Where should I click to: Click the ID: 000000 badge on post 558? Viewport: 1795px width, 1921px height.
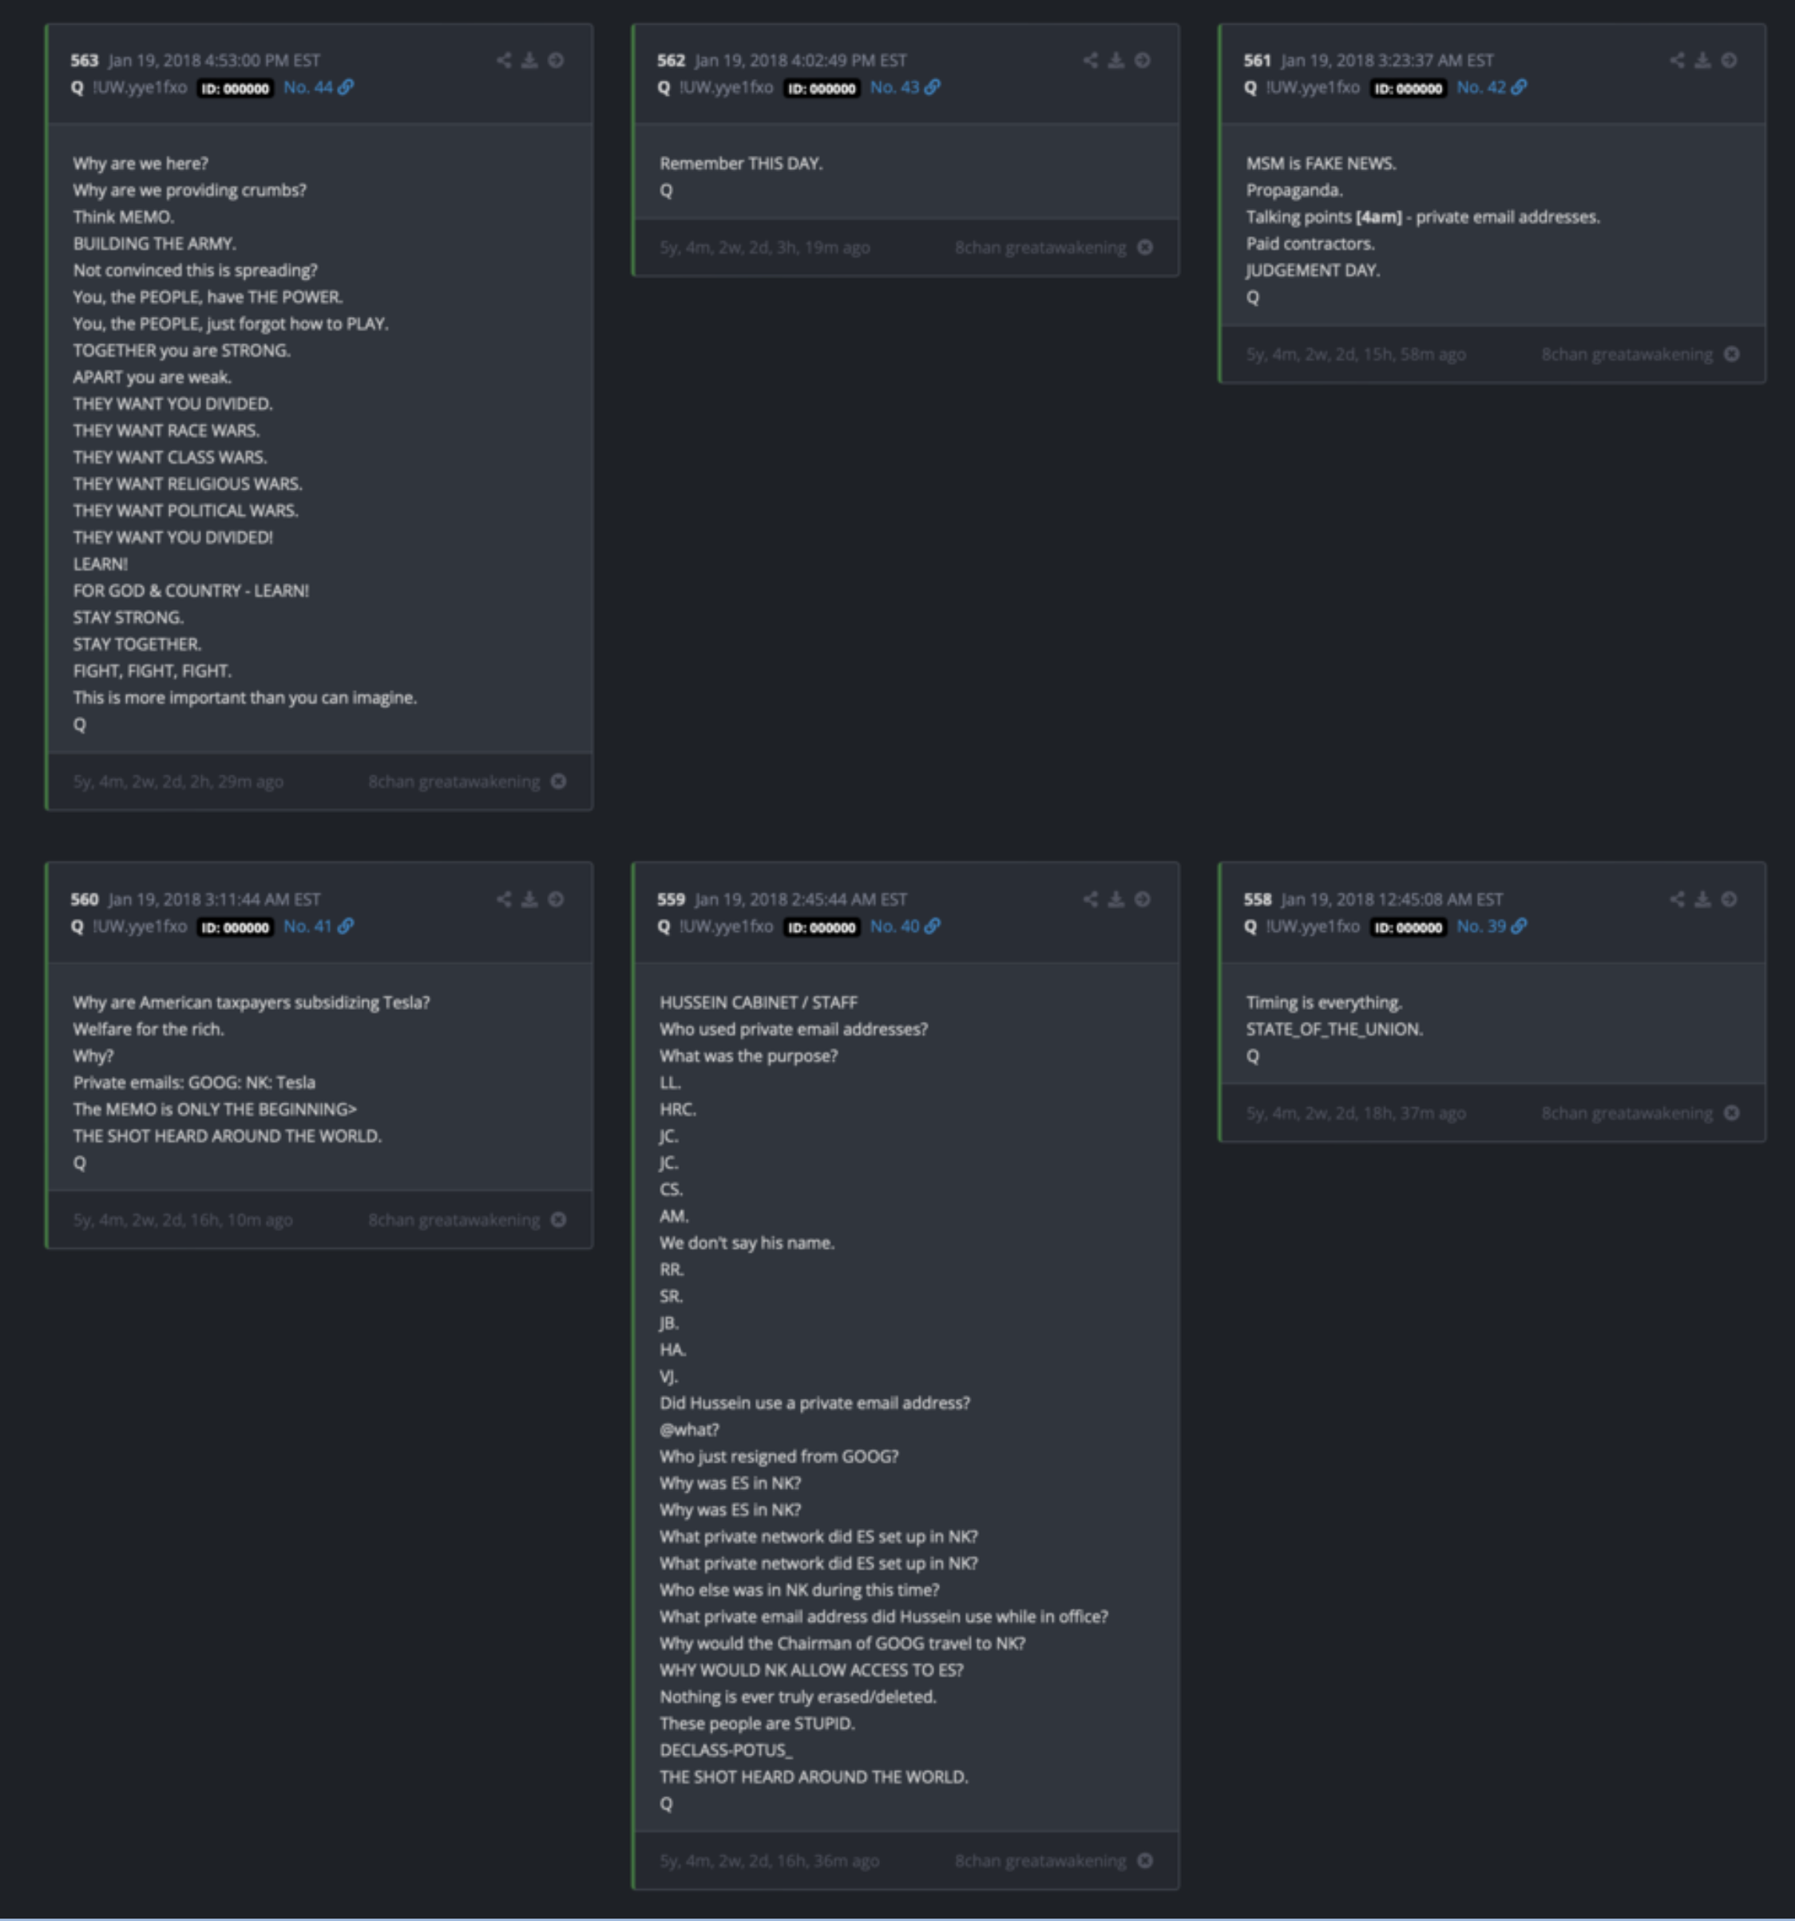pyautogui.click(x=1409, y=928)
